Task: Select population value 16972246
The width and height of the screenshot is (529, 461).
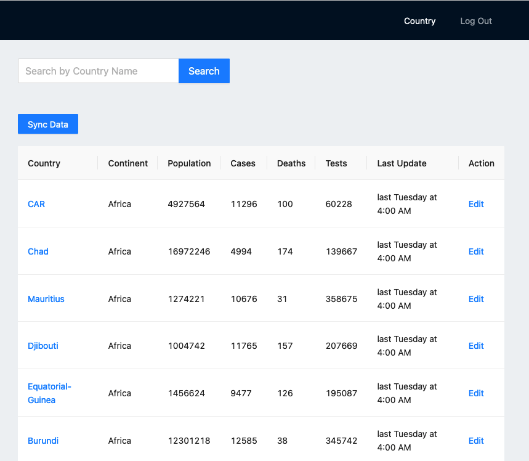Action: click(189, 251)
